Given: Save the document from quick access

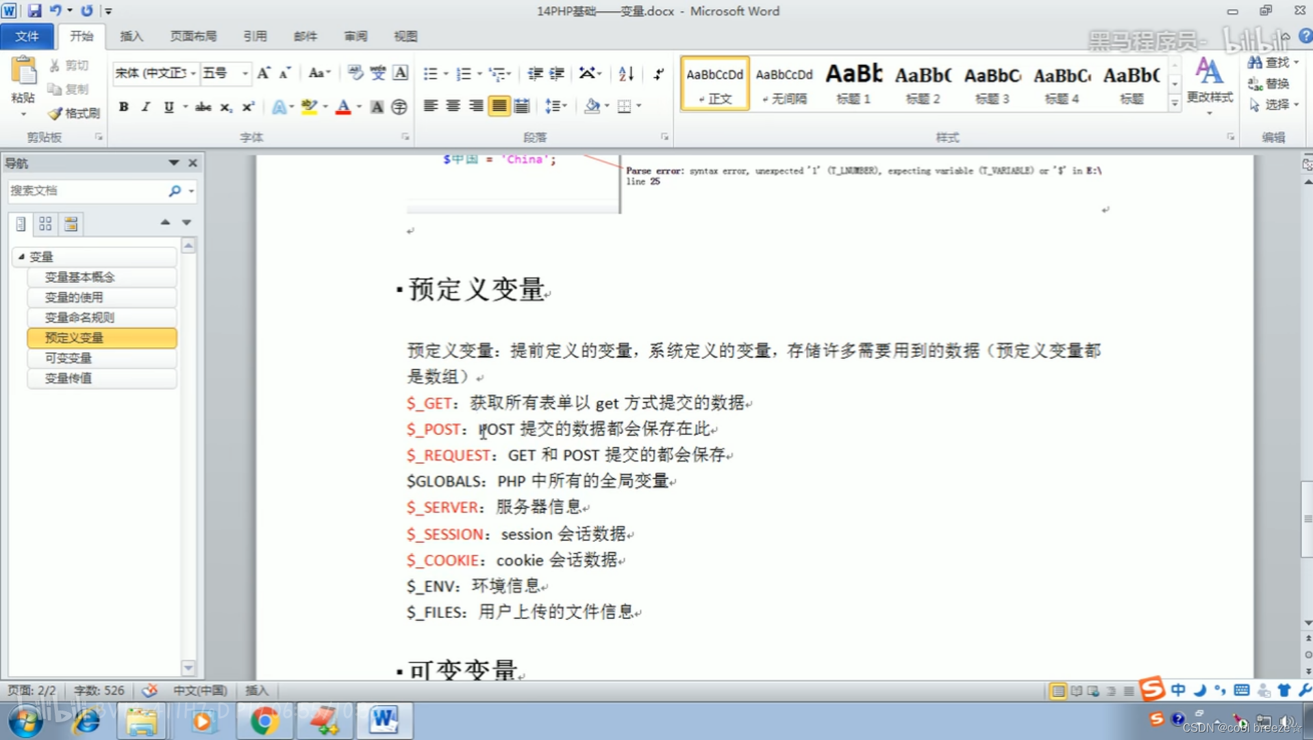Looking at the screenshot, I should pos(34,10).
